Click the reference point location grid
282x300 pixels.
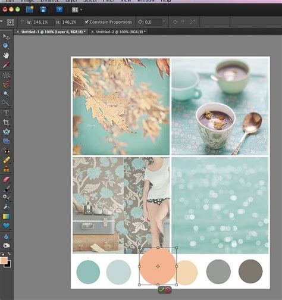(x=10, y=22)
